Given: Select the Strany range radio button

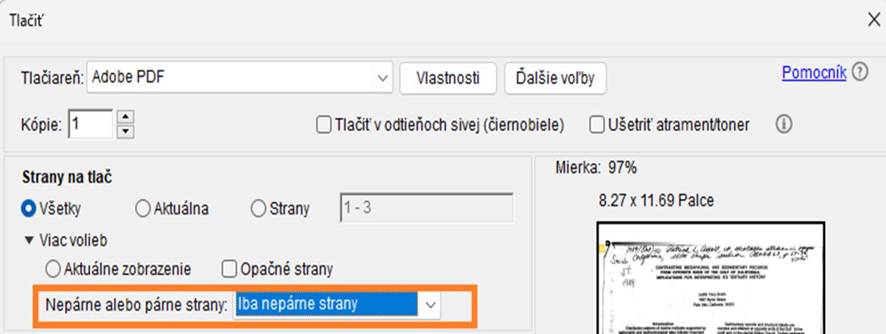Looking at the screenshot, I should pos(258,209).
